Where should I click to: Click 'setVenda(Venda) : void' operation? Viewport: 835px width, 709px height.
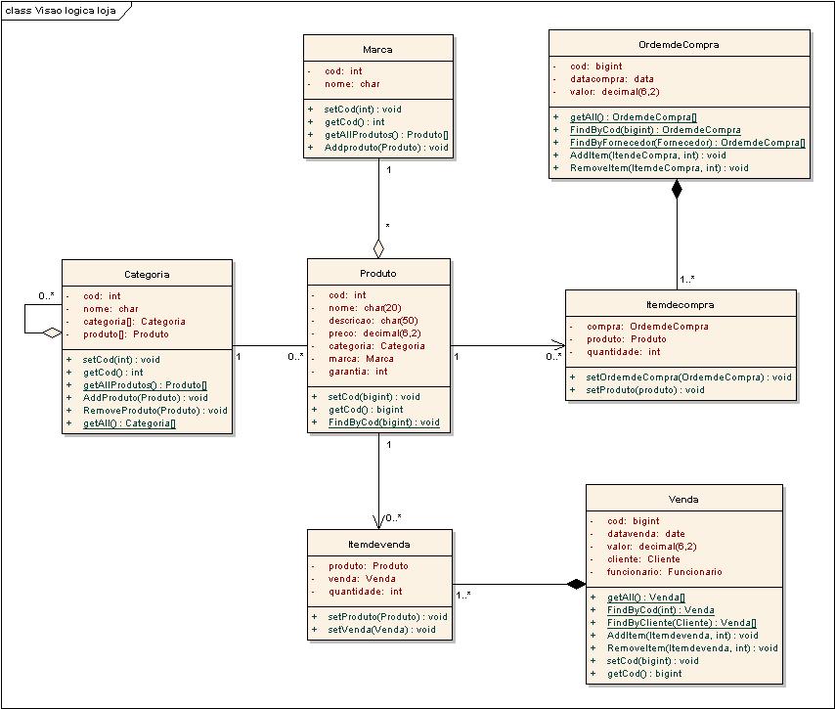(381, 630)
